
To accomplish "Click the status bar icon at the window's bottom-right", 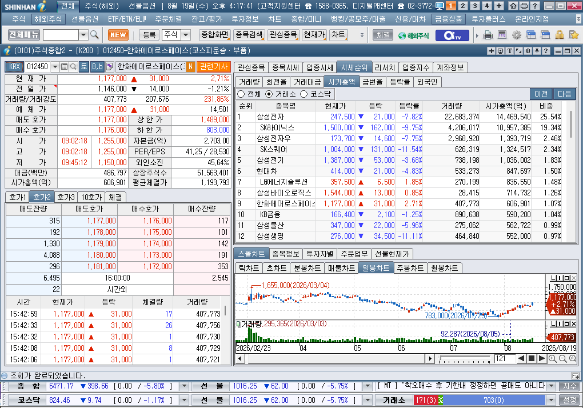I will (575, 375).
